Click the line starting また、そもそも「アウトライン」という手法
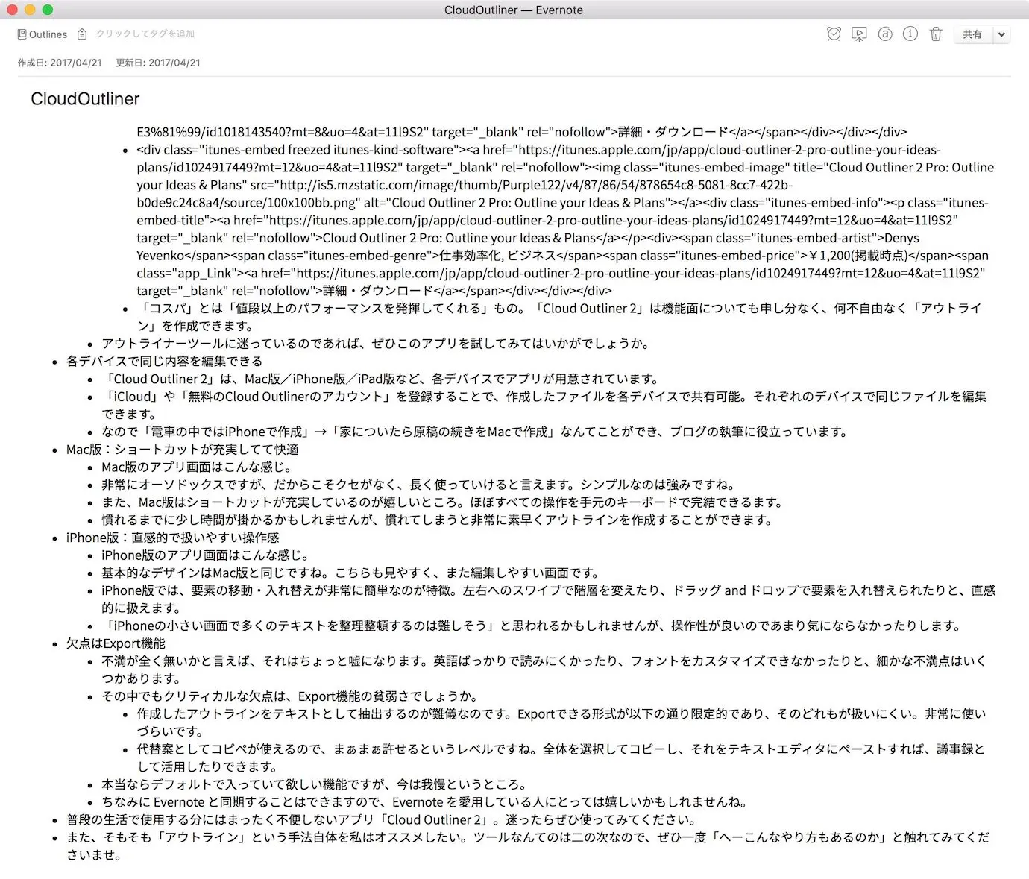Viewport: 1029px width, 879px height. coord(528,845)
